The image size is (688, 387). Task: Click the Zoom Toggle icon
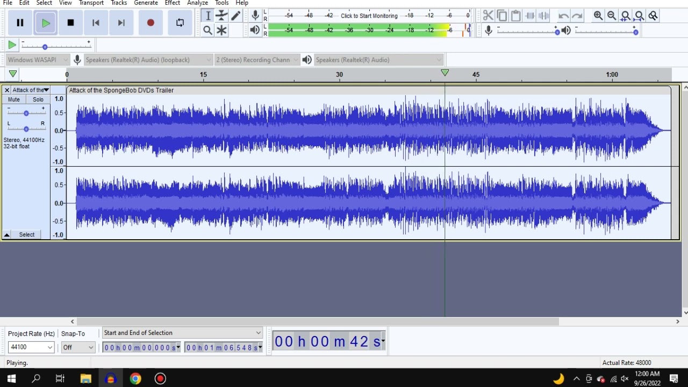tap(653, 16)
